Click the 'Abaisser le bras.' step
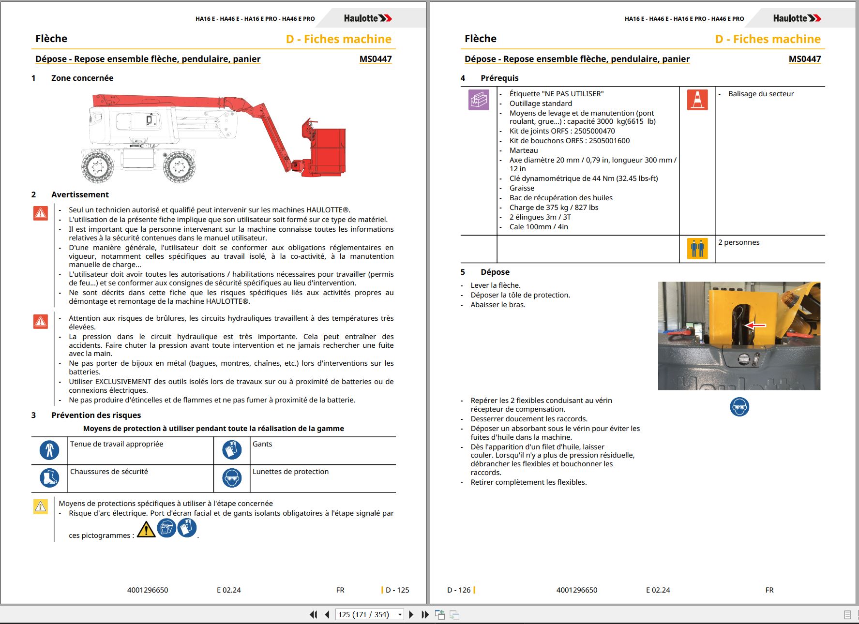This screenshot has width=859, height=624. tap(498, 305)
